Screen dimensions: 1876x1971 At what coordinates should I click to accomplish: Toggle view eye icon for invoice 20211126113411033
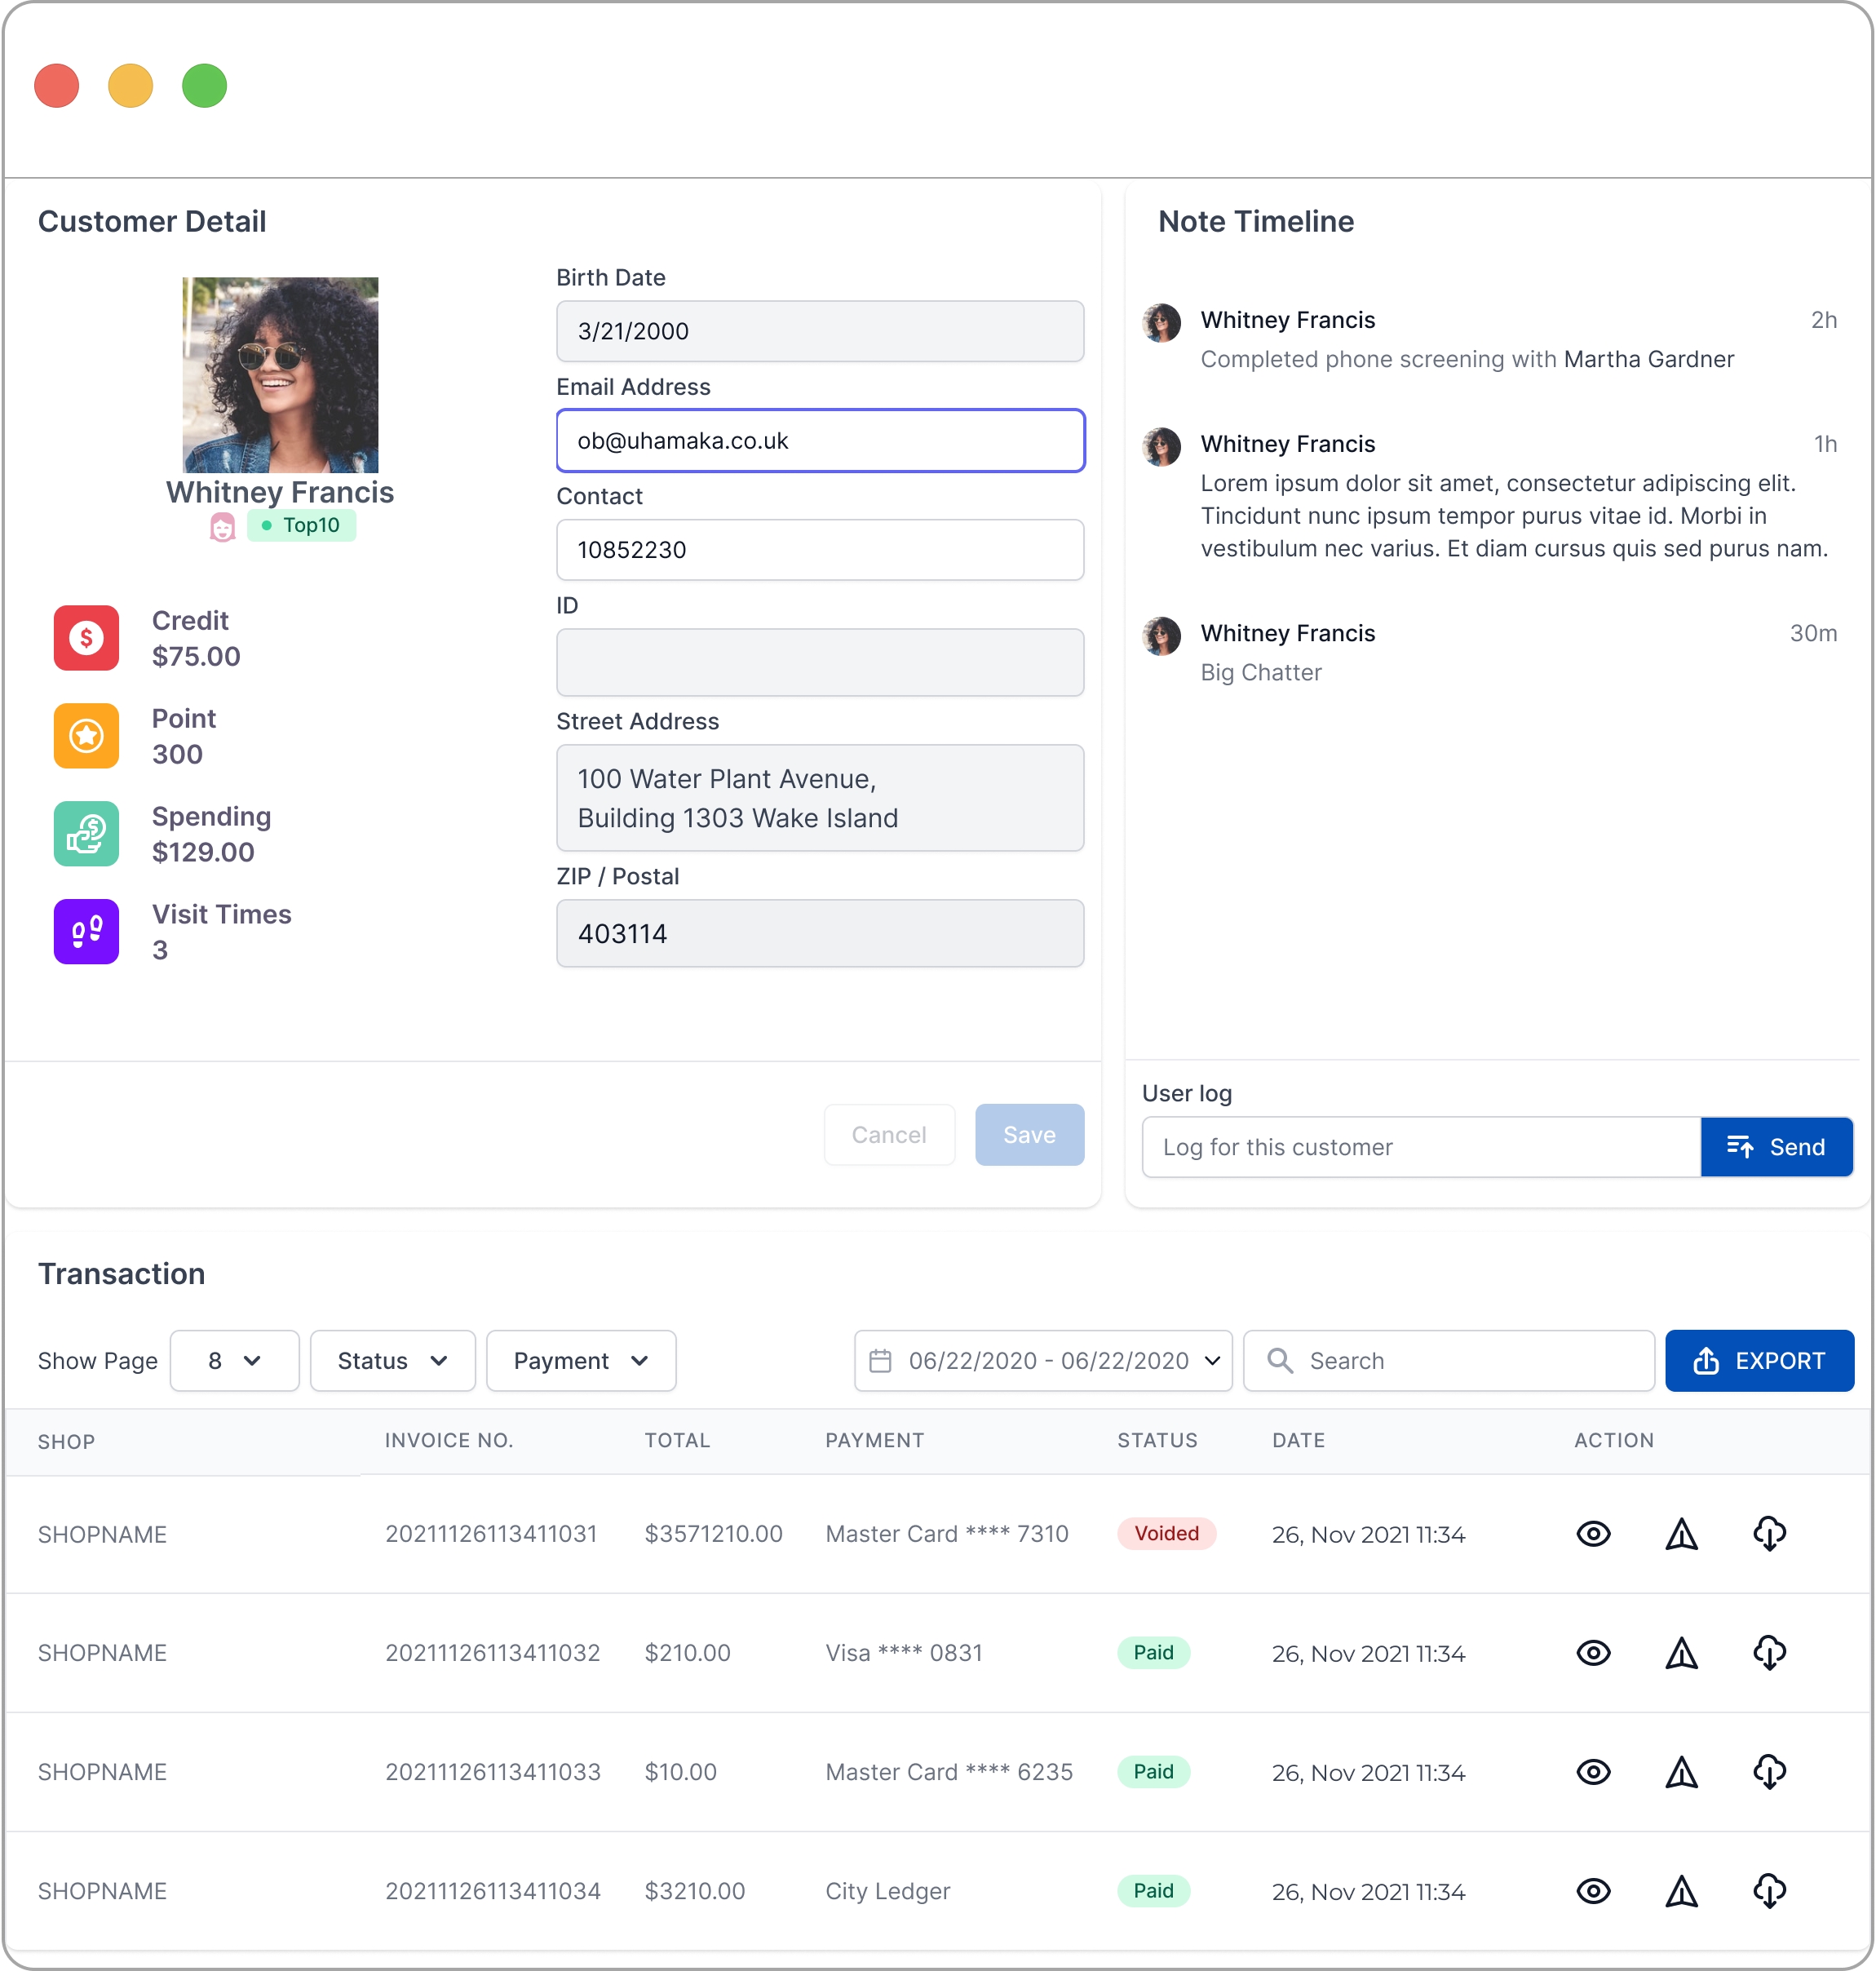pyautogui.click(x=1593, y=1772)
